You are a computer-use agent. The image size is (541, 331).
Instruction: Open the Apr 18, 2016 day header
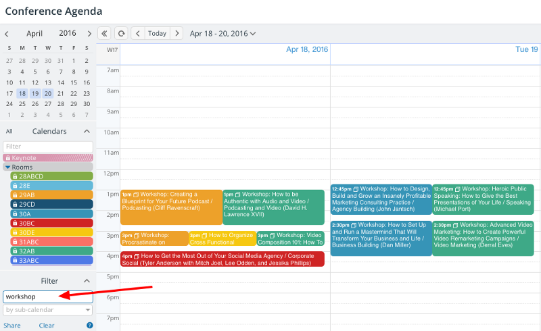coord(307,49)
